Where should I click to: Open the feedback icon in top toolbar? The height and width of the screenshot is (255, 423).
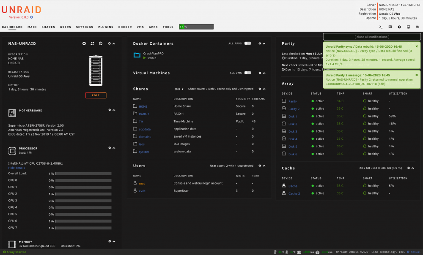pos(390,27)
